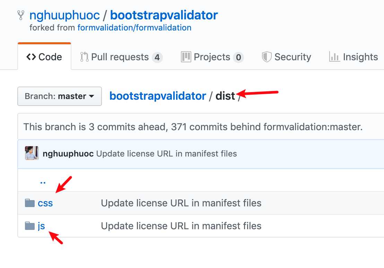Screen dimensions: 384x268
Task: Switch to the Projects tab
Action: pyautogui.click(x=212, y=57)
